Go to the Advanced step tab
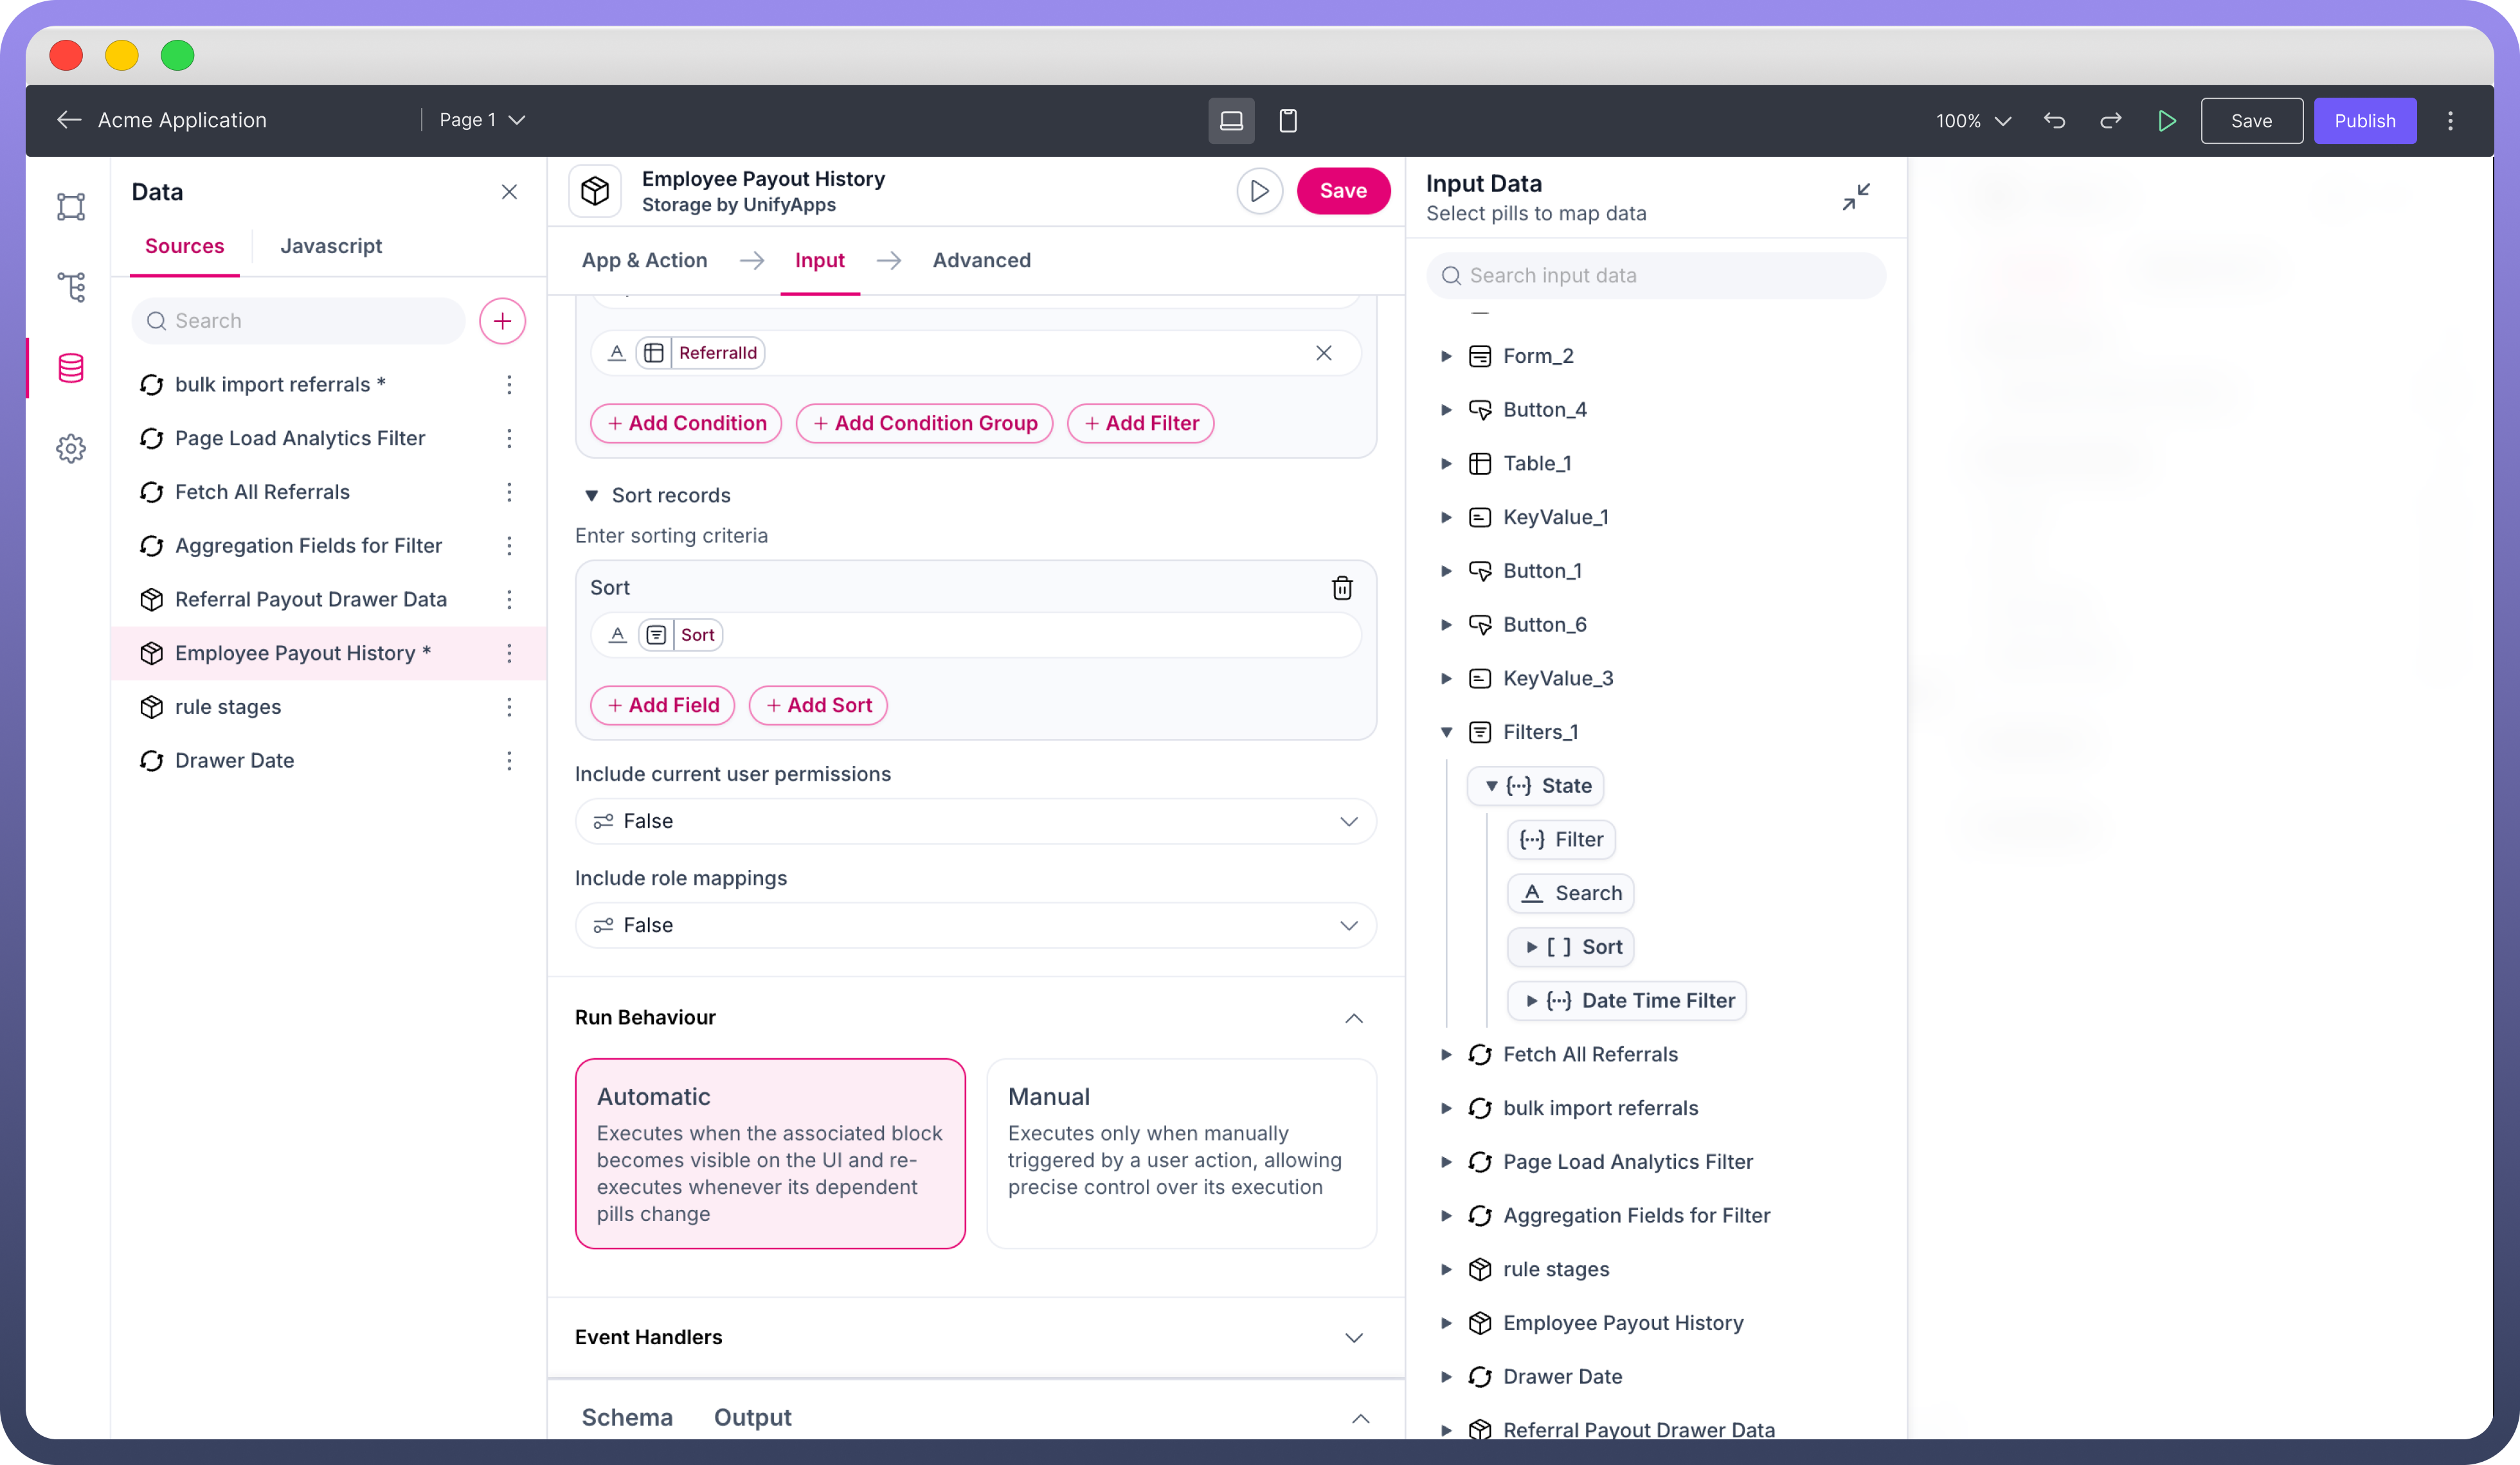 981,261
